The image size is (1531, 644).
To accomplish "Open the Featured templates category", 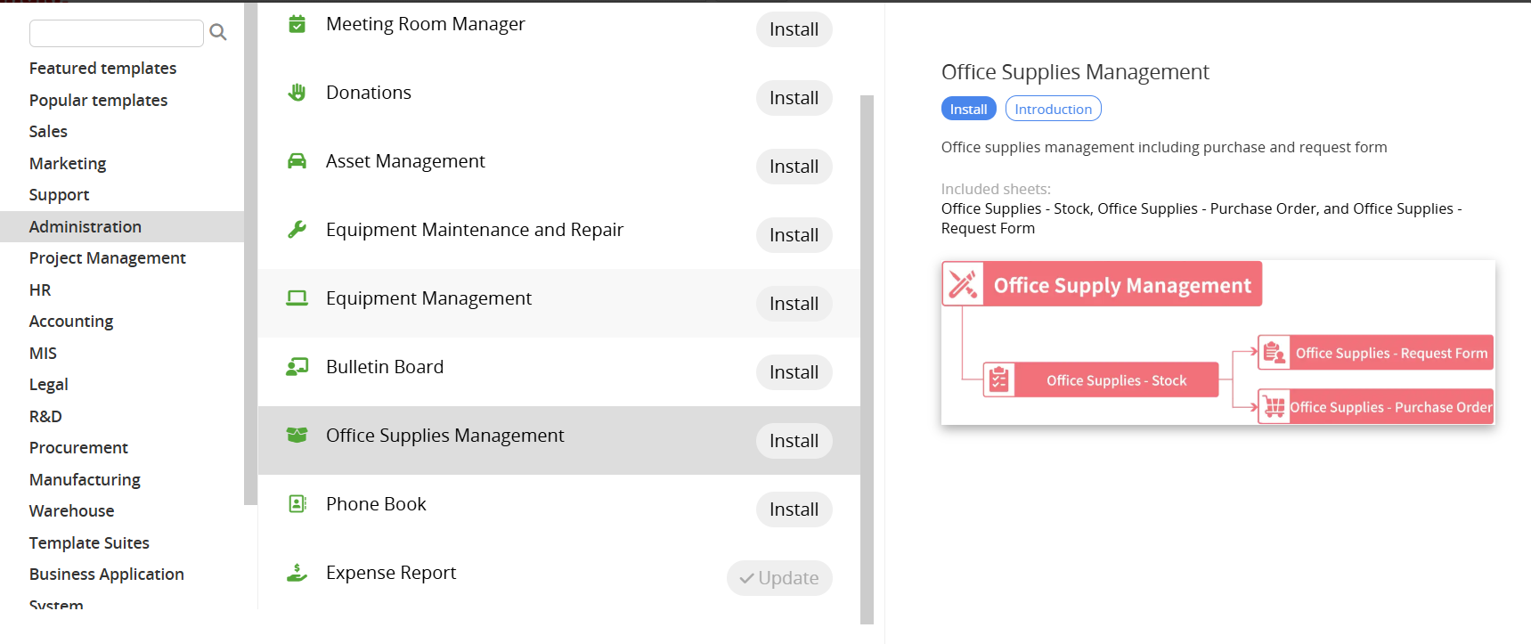I will (102, 69).
